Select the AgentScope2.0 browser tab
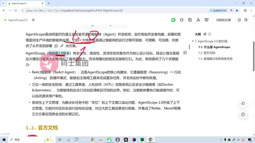Viewport: 255px width, 143px height. [x=26, y=4]
